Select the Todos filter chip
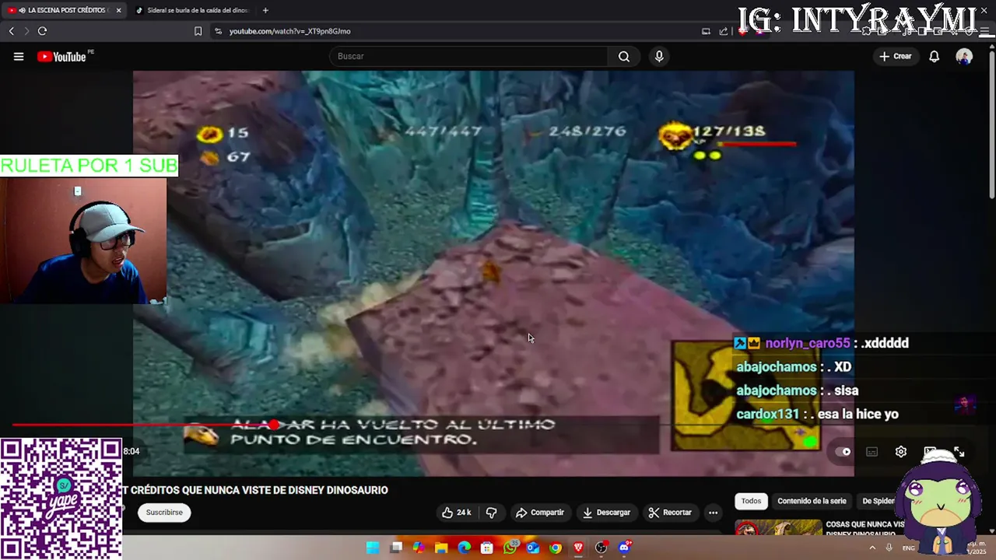996x560 pixels. click(751, 501)
